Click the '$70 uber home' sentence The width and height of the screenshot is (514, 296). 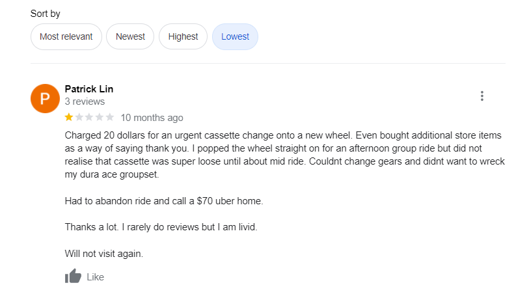coord(164,201)
